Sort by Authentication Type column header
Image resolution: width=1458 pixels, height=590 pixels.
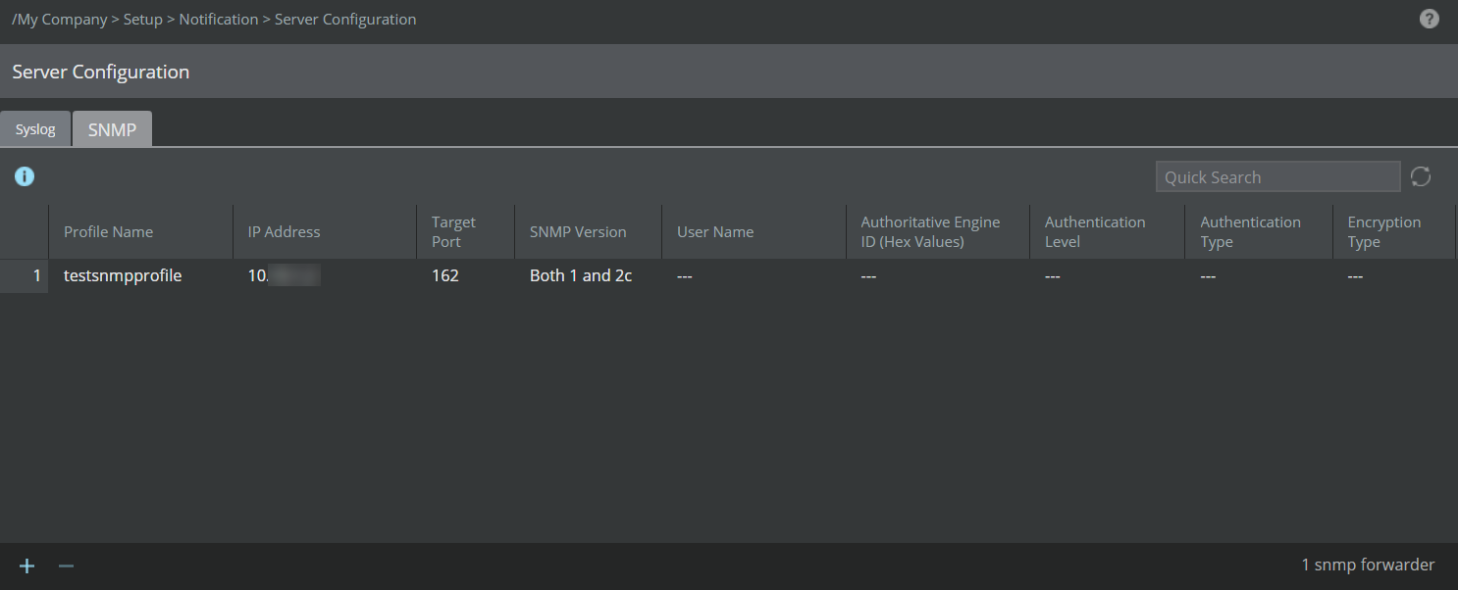click(x=1258, y=232)
